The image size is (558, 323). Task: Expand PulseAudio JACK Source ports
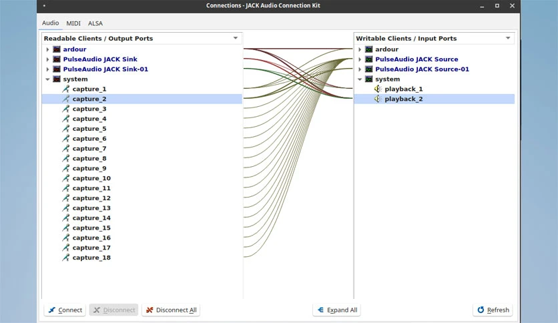tap(360, 59)
